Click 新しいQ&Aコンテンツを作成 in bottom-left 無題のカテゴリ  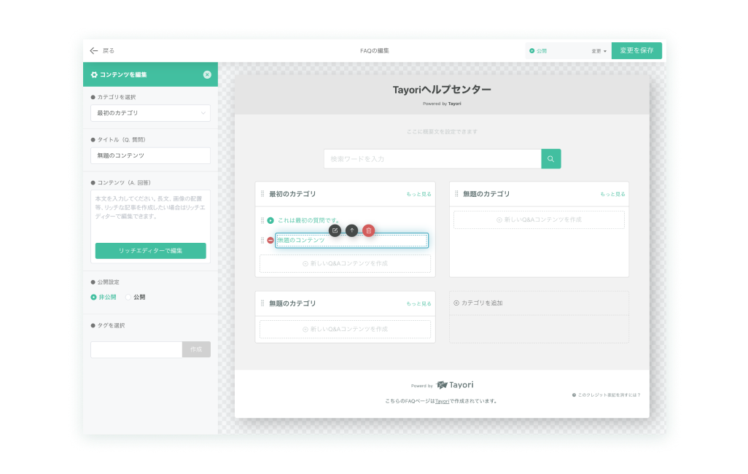coord(345,330)
